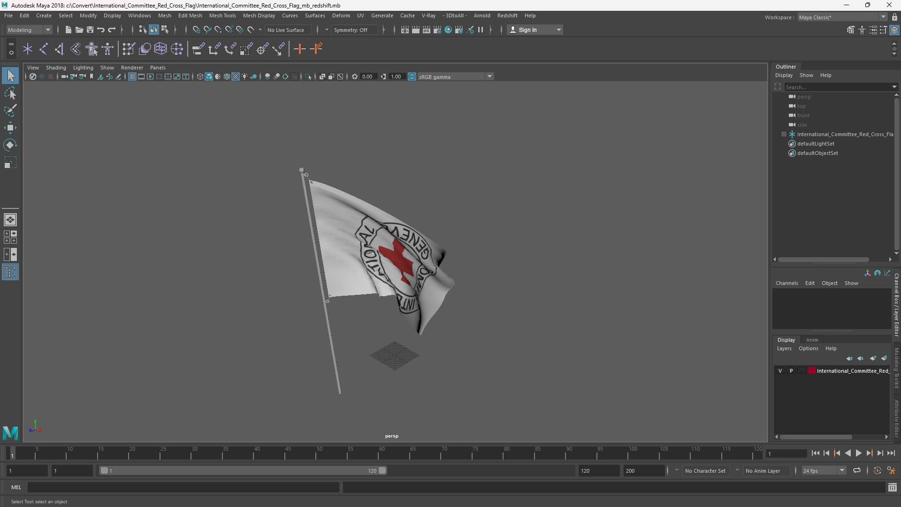This screenshot has width=901, height=507.
Task: Select the arrow Select Tool in the toolbox
Action: coord(10,76)
